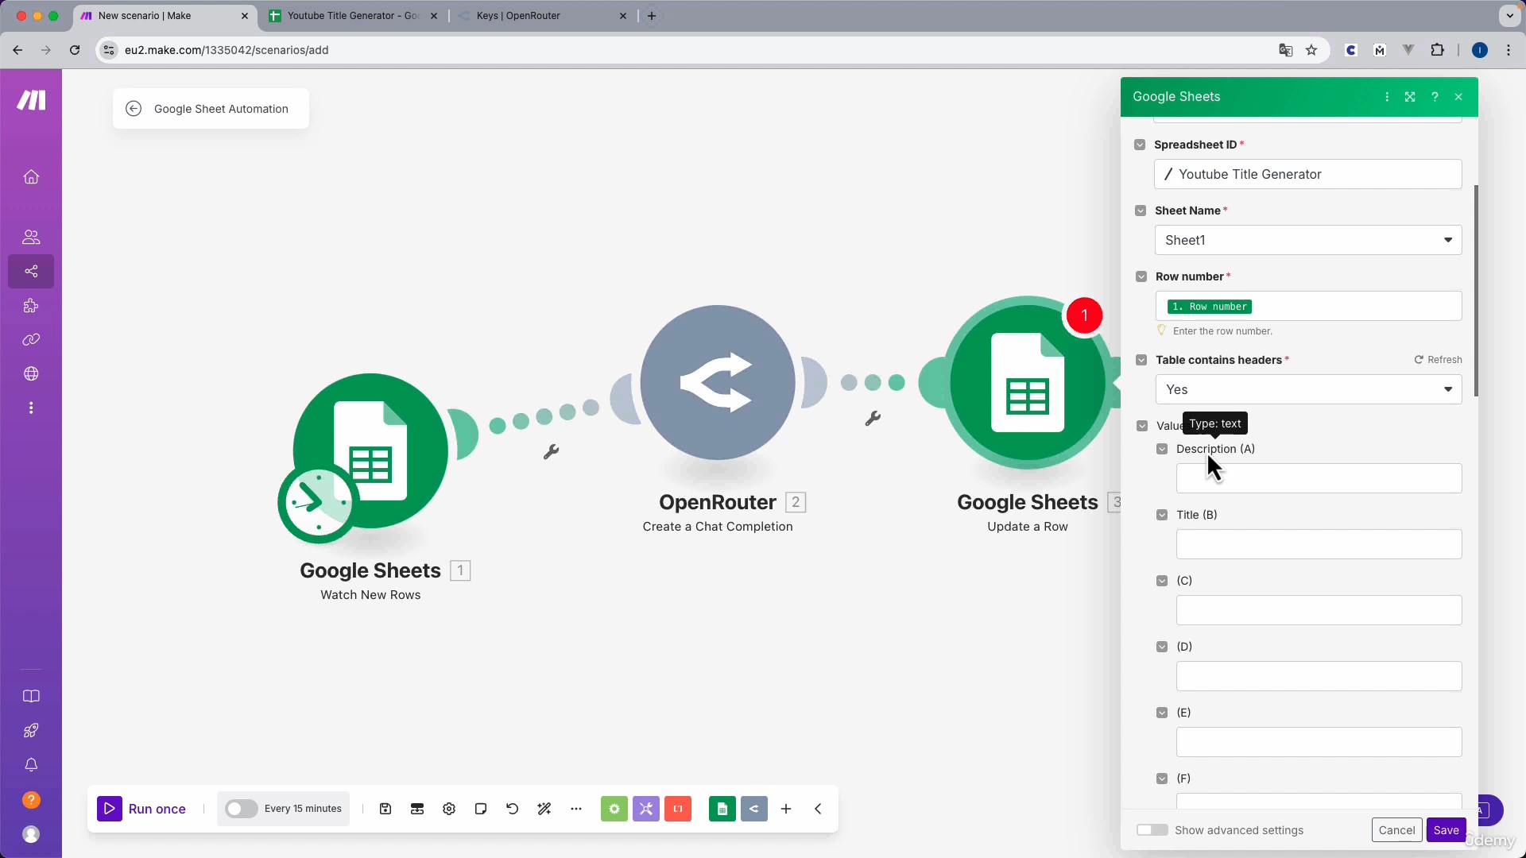The width and height of the screenshot is (1526, 858).
Task: Open the Templates puzzle icon in sidebar
Action: pos(31,305)
